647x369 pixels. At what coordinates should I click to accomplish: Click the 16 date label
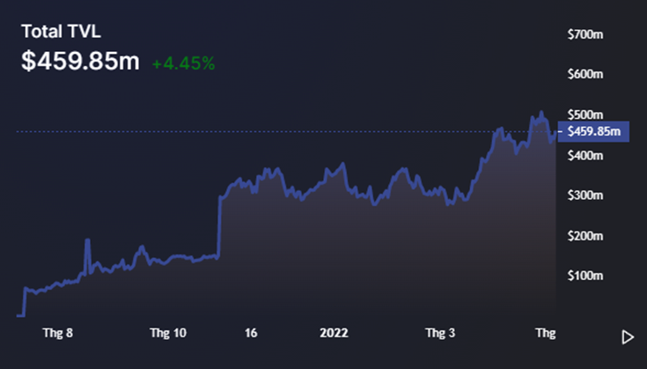(251, 333)
